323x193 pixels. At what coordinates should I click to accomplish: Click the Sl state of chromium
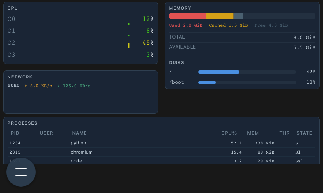click(x=298, y=152)
